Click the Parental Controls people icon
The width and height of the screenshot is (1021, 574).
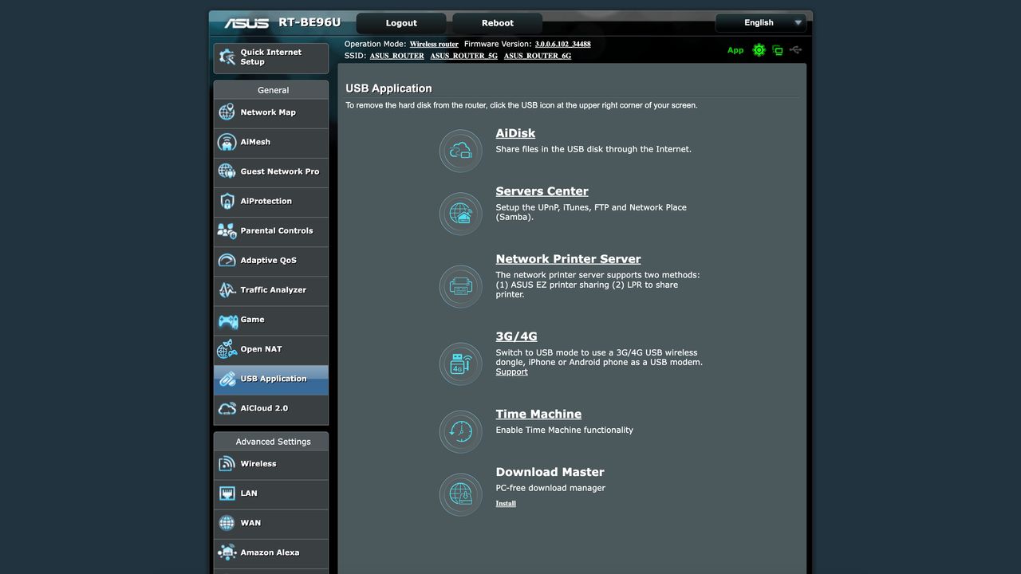tap(227, 230)
